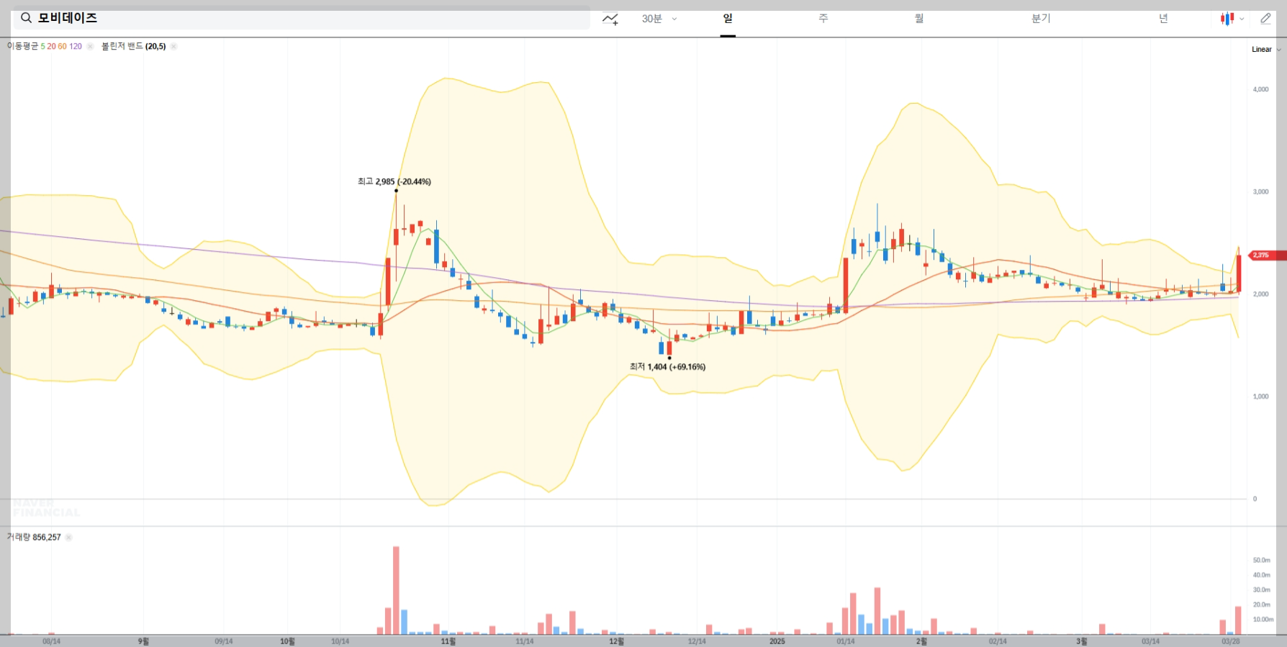Click the 08/14 date axis label

tap(51, 641)
